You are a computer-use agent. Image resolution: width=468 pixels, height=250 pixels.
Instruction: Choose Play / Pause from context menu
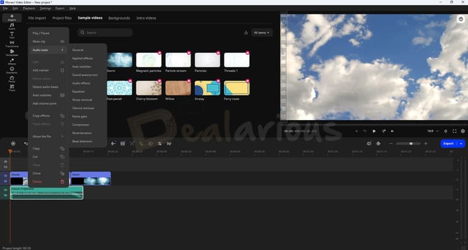(47, 33)
